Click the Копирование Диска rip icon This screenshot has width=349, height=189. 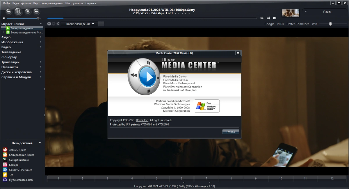tap(5, 155)
